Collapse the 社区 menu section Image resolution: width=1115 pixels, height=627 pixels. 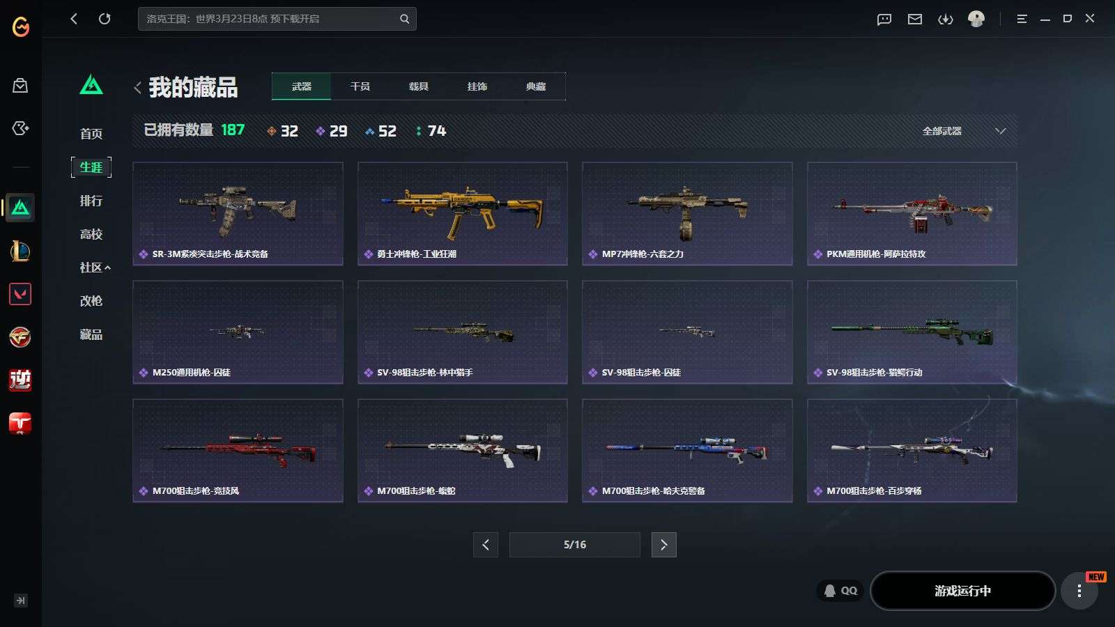tap(95, 268)
